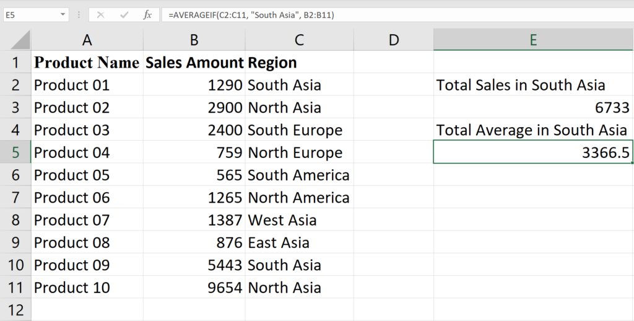Select column D header
Viewport: 634px width, 321px height.
click(x=393, y=40)
